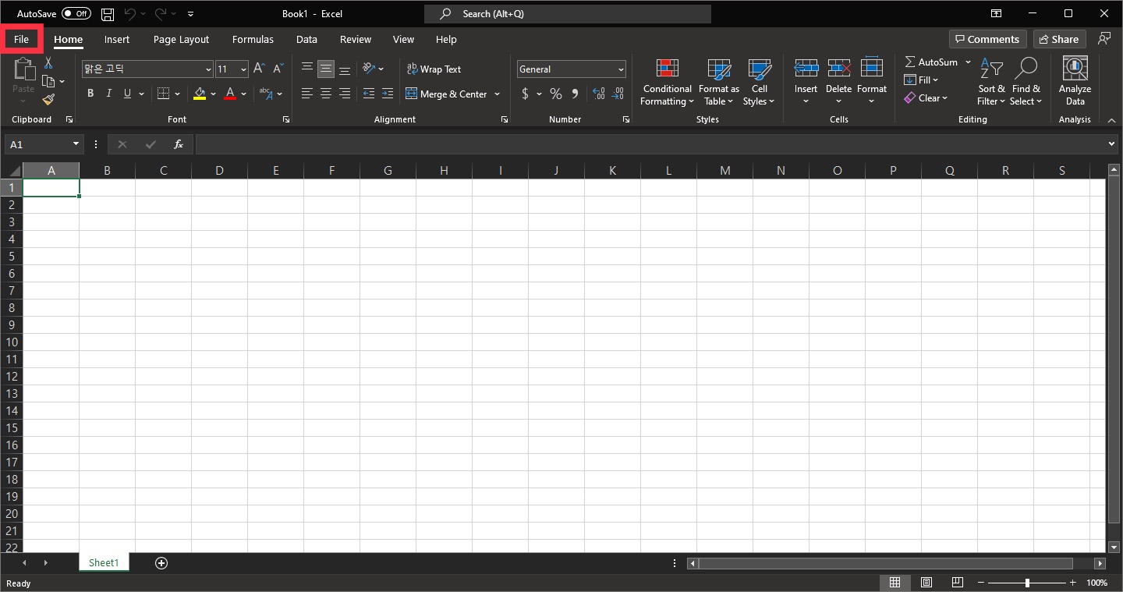The height and width of the screenshot is (592, 1123).
Task: Click the Decrease Indent icon
Action: (x=369, y=94)
